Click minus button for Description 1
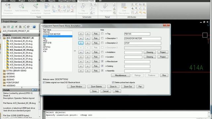The width and height of the screenshot is (212, 119). 81,38
